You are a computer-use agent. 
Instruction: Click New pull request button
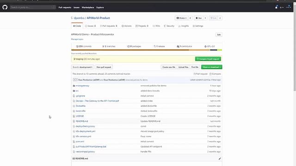(x=104, y=67)
